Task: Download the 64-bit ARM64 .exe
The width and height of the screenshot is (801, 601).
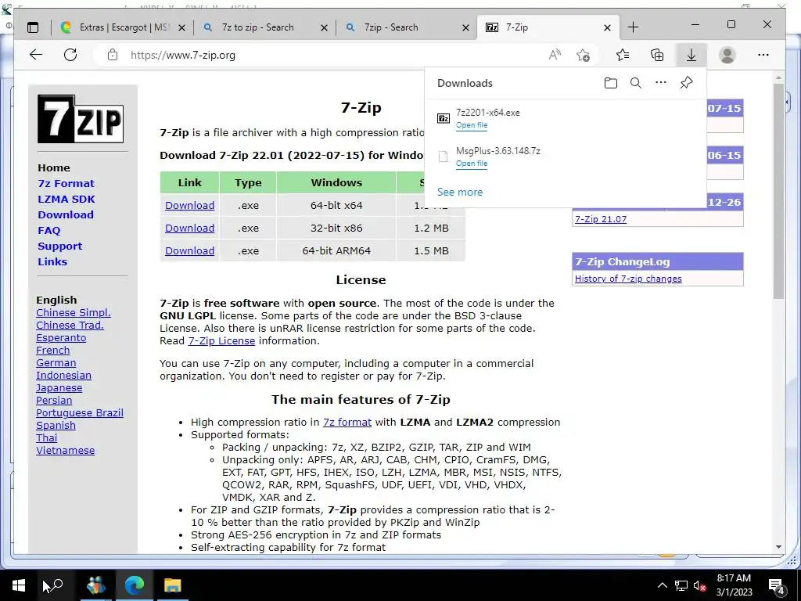Action: (x=189, y=251)
